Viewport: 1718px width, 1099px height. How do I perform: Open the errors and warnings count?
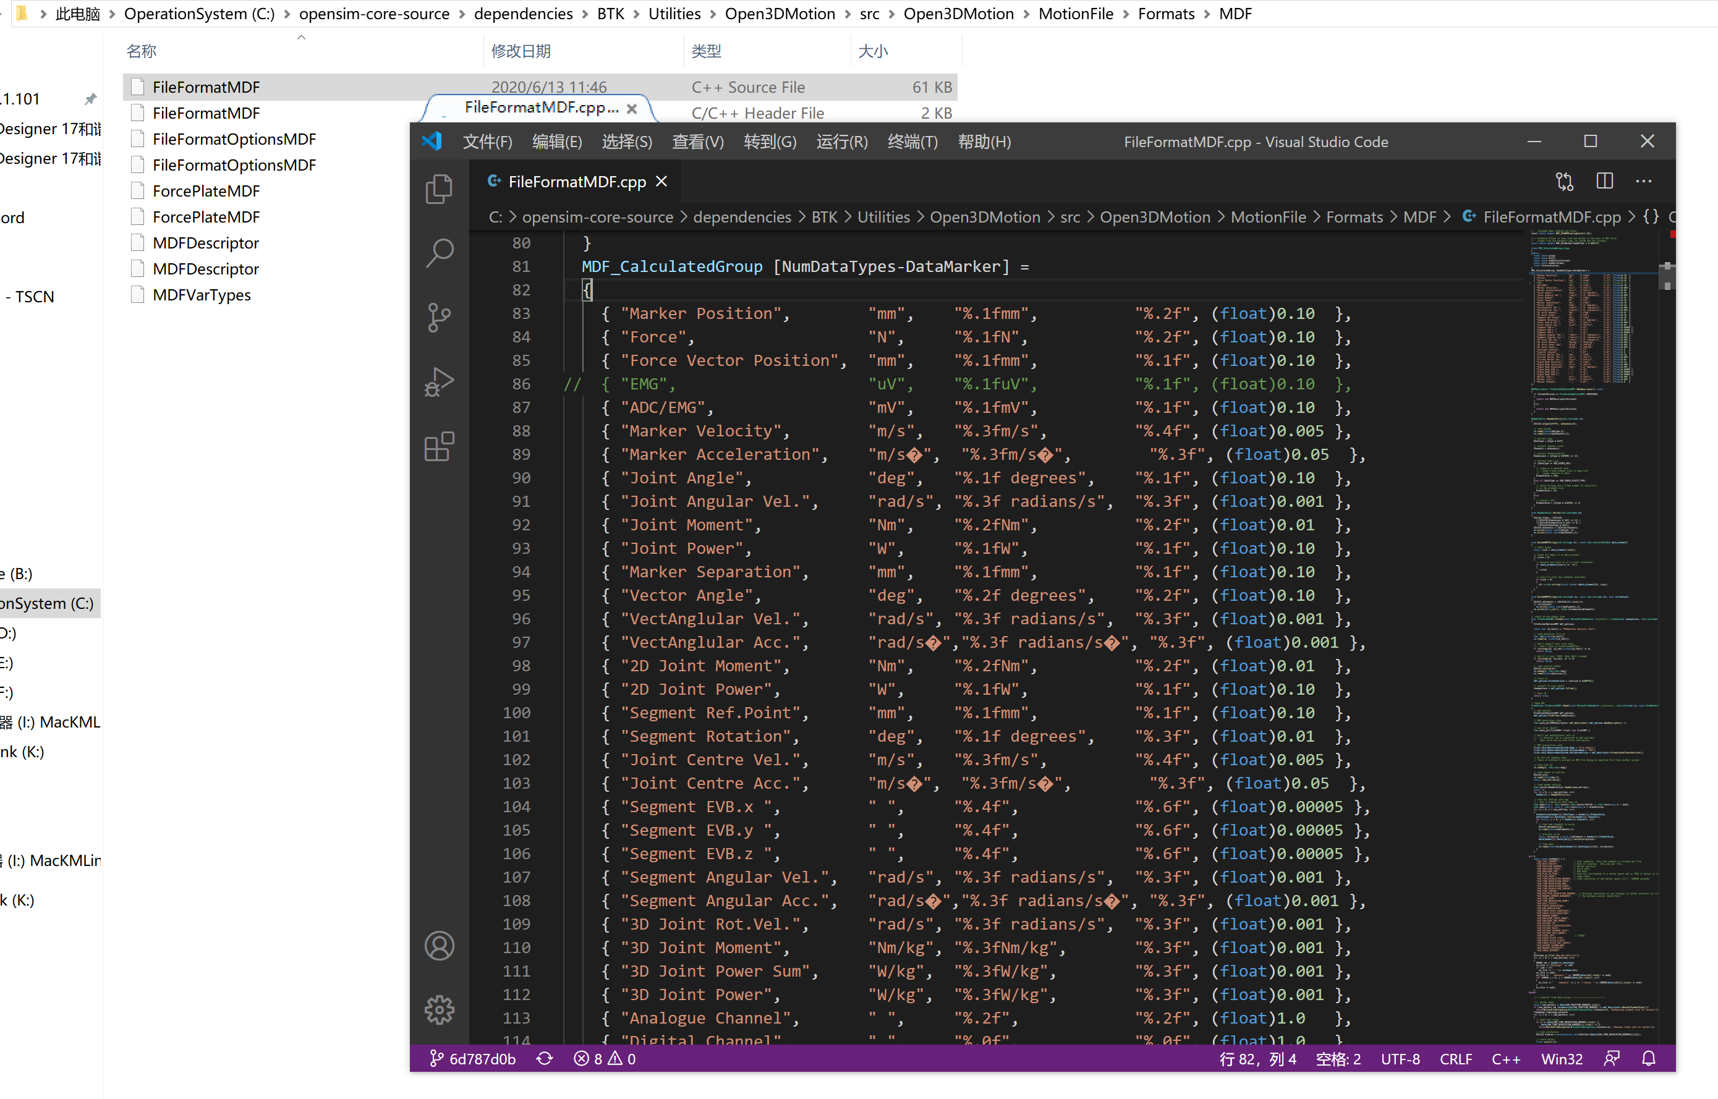click(x=605, y=1059)
